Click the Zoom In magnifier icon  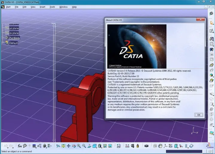(79, 146)
